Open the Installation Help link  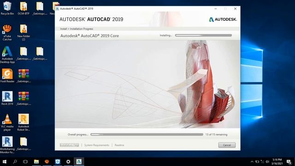(70, 145)
